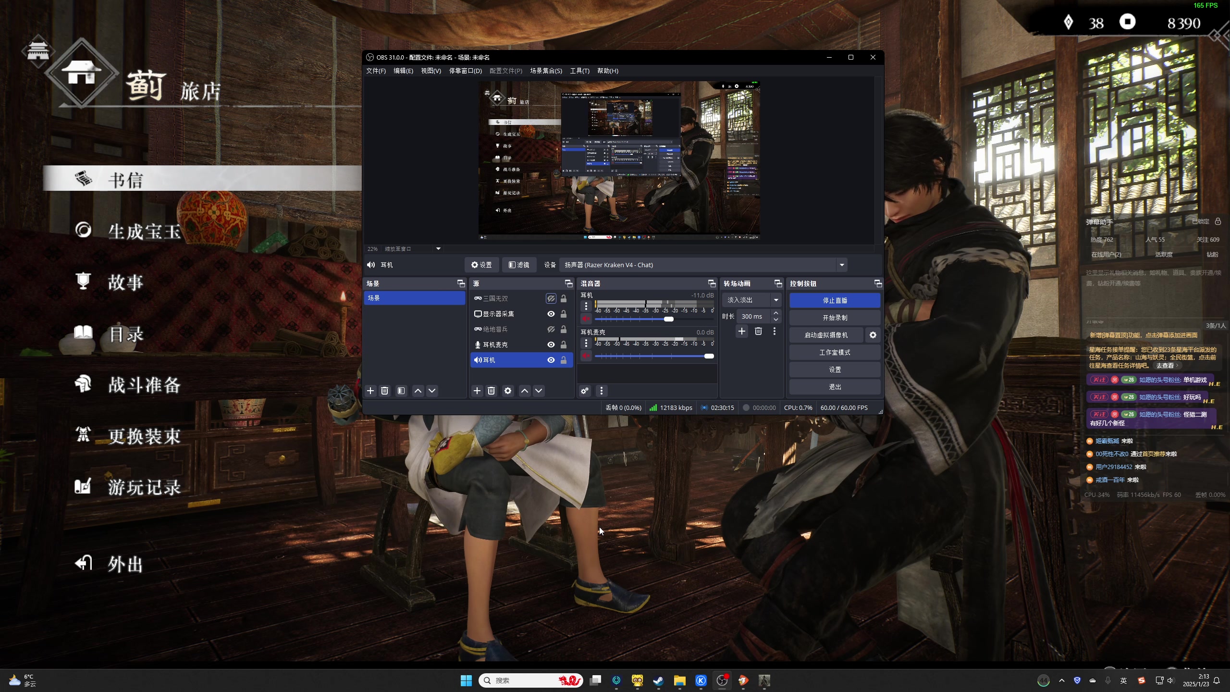Delete the selected scene with trash icon
1230x692 pixels.
pos(384,391)
